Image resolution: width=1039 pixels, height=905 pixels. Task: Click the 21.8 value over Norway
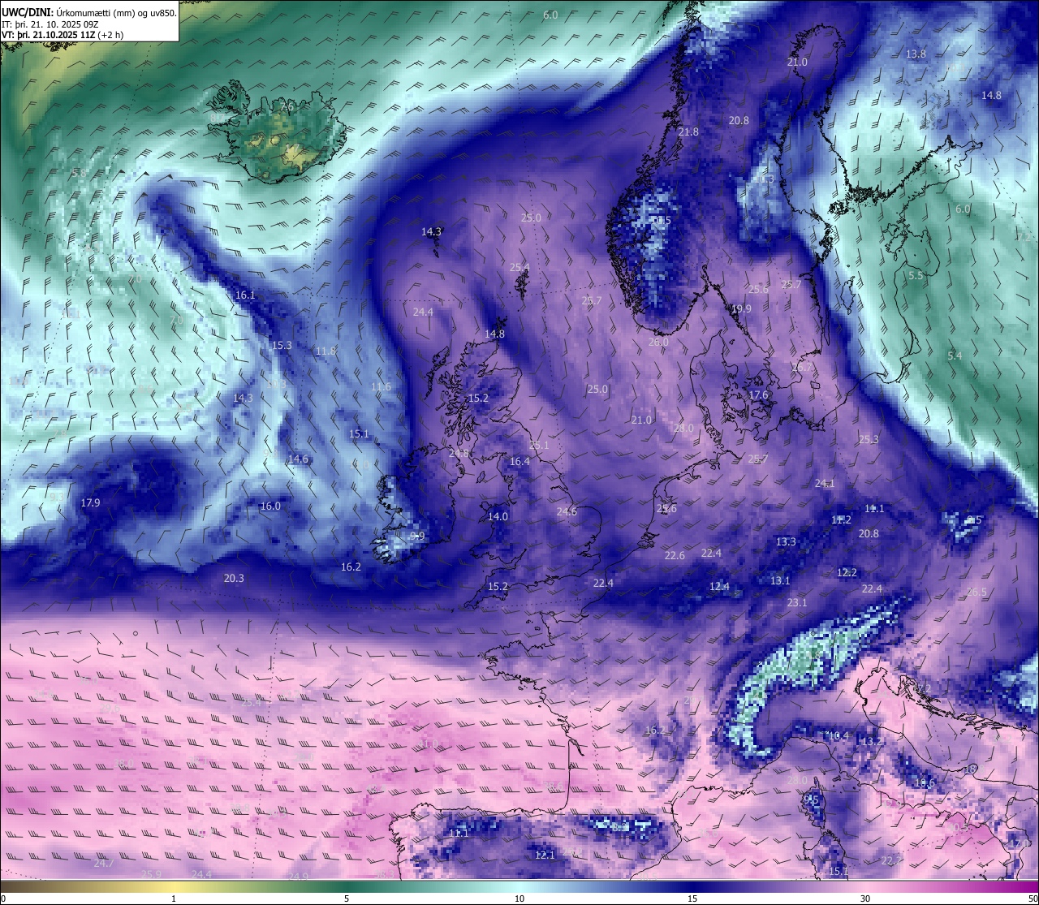click(688, 131)
